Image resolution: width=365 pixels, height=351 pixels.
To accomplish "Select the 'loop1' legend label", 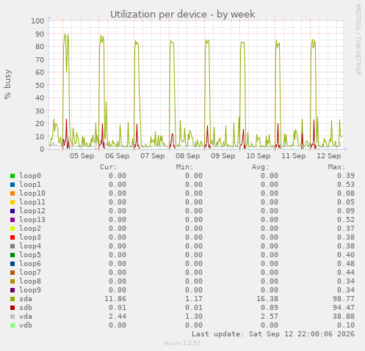I will click(30, 185).
